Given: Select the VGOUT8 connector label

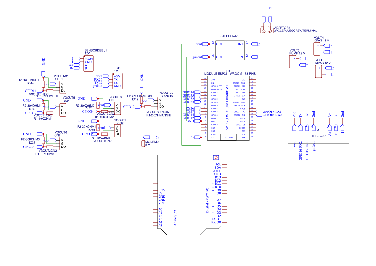Looking at the screenshot, I should point(115,97).
